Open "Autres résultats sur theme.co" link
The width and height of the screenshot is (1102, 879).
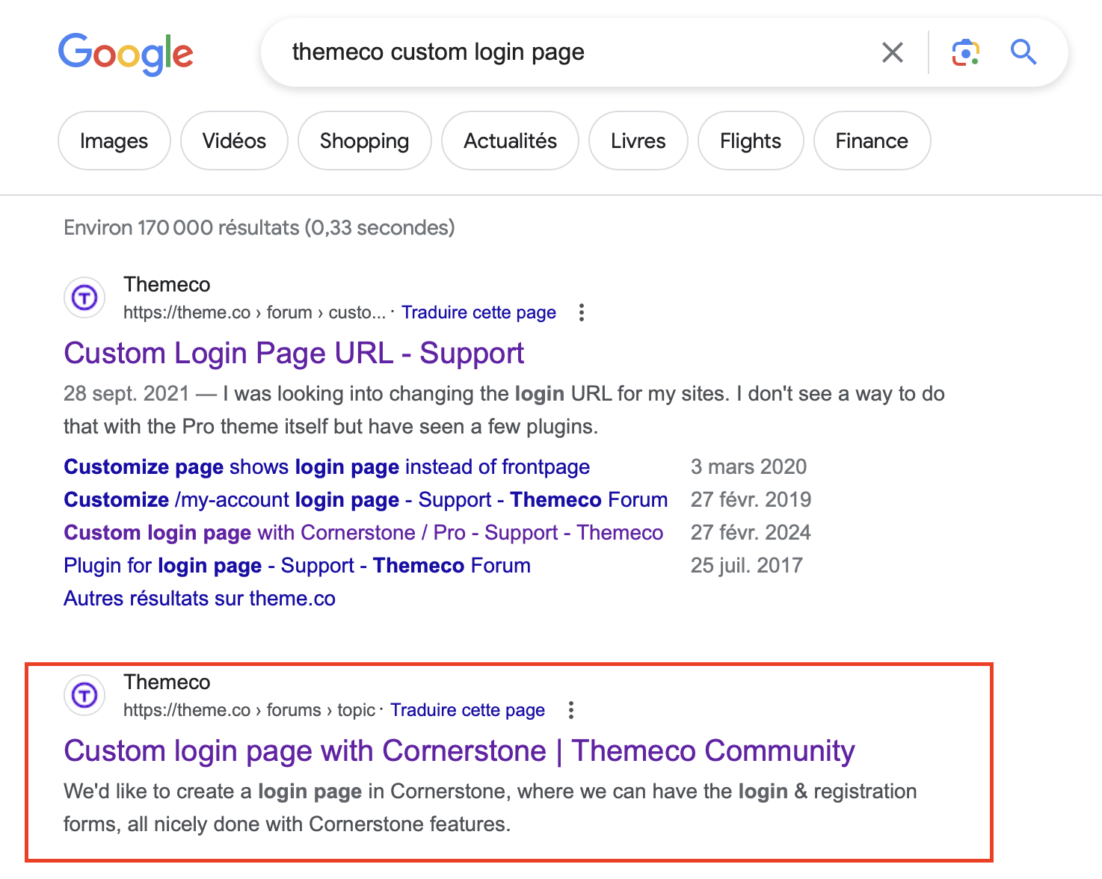click(200, 598)
